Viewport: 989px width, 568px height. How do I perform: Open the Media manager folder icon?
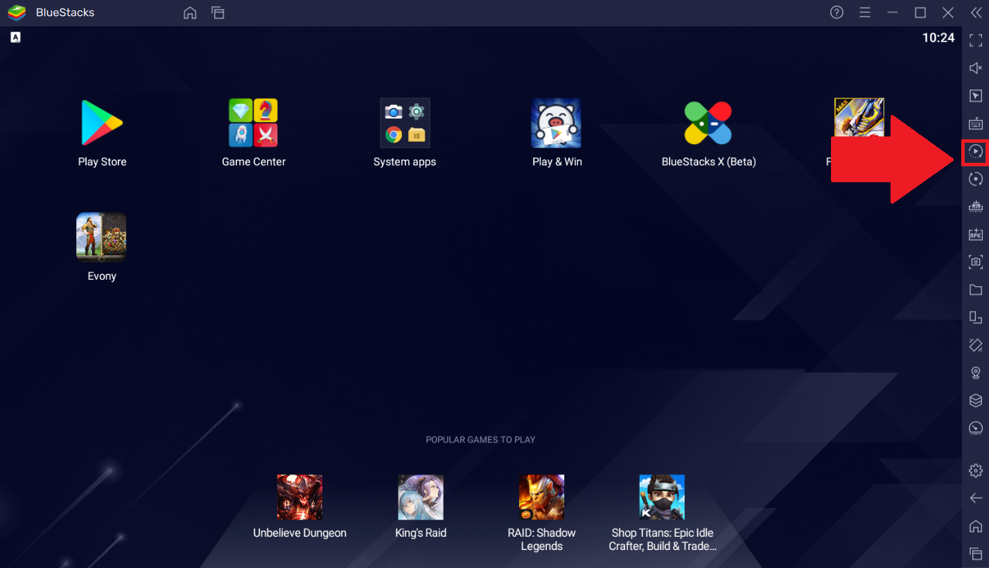975,290
